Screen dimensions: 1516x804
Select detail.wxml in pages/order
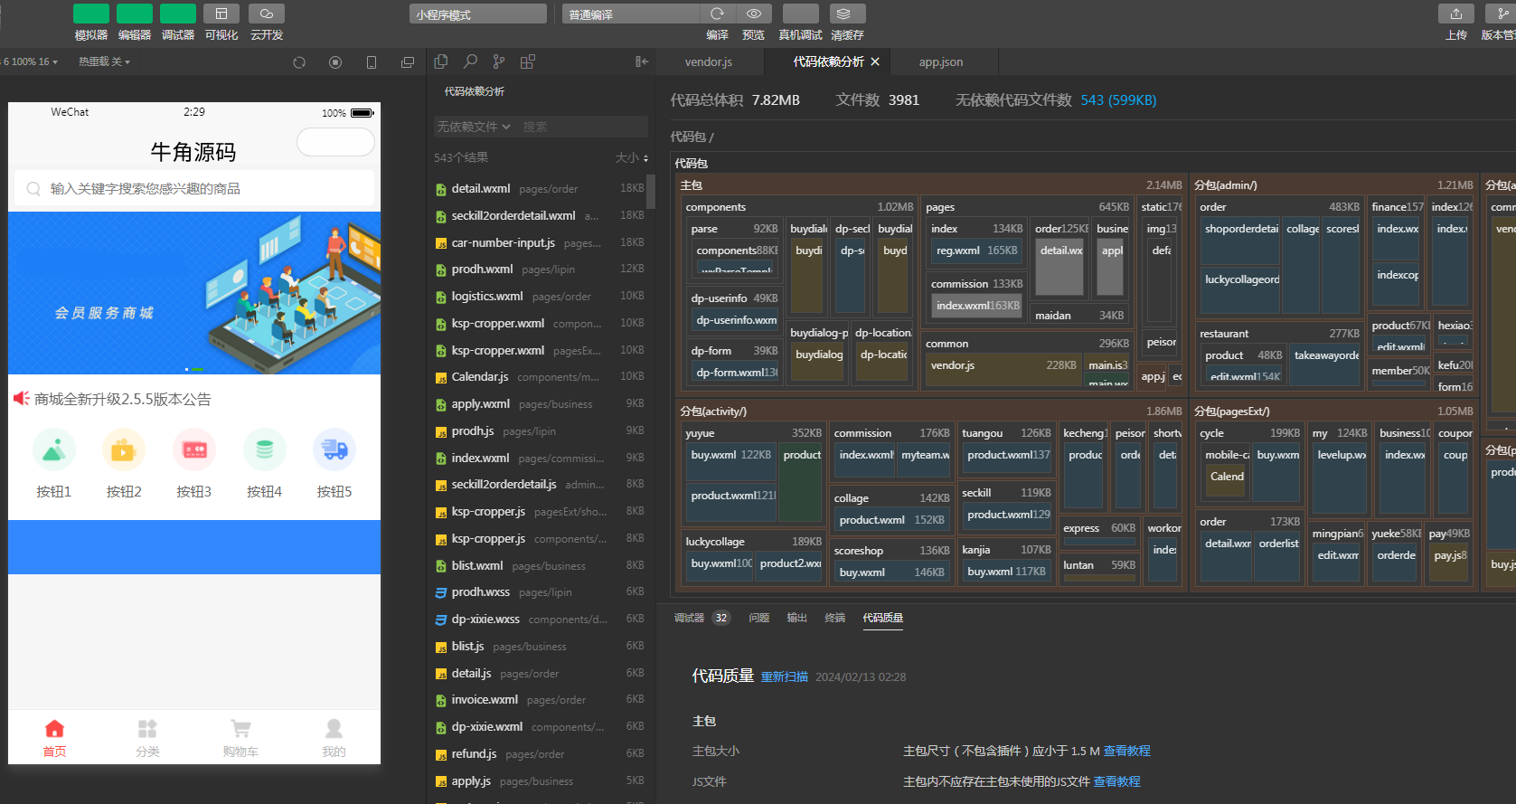pyautogui.click(x=541, y=189)
